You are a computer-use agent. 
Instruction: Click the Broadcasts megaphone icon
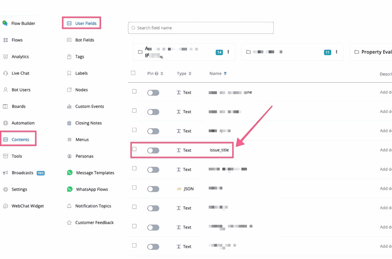tap(5, 173)
